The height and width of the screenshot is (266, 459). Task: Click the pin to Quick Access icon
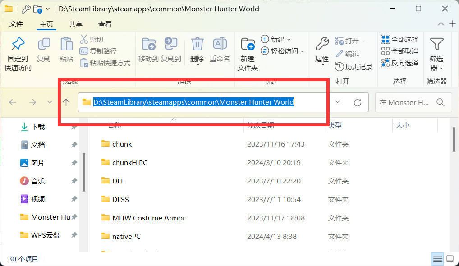(x=18, y=44)
